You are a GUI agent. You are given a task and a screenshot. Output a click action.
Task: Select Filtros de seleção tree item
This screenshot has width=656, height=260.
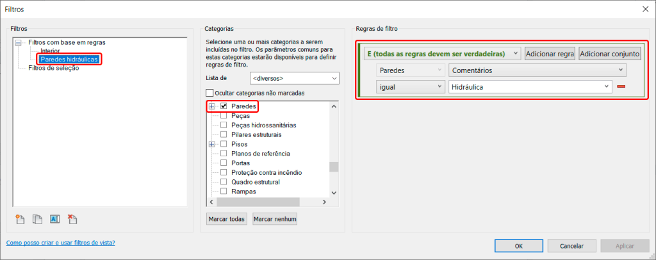[x=54, y=68]
